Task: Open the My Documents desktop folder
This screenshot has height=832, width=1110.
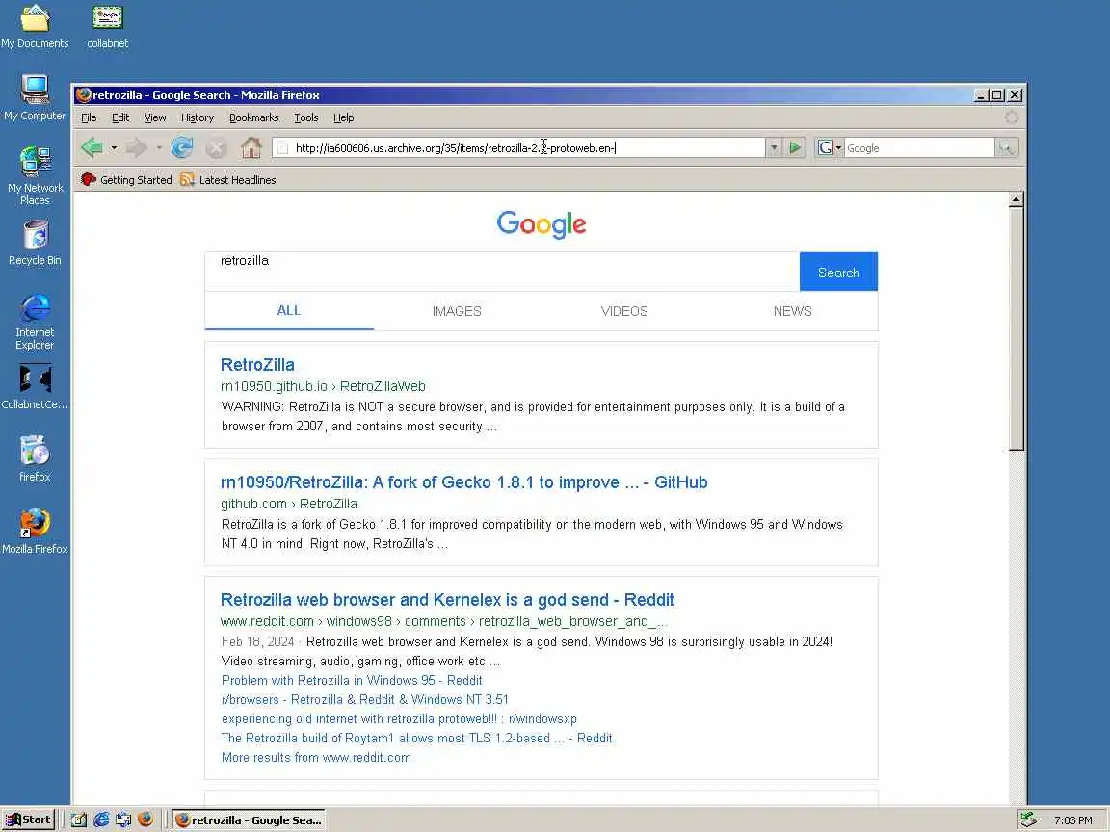Action: point(35,27)
